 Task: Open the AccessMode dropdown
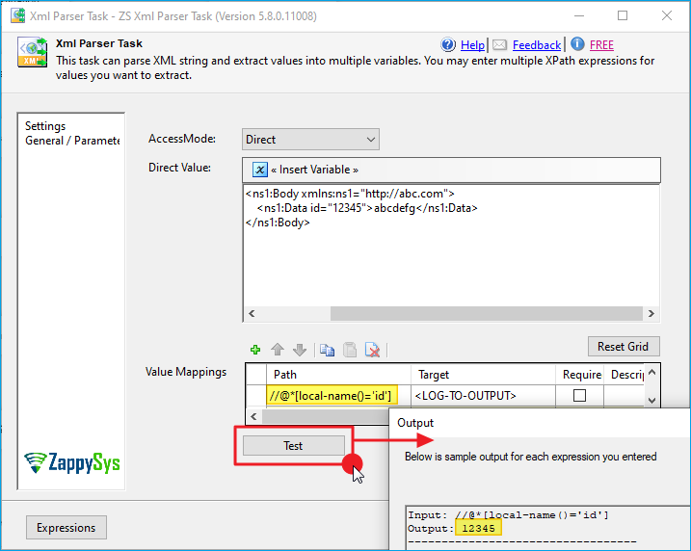(x=310, y=140)
